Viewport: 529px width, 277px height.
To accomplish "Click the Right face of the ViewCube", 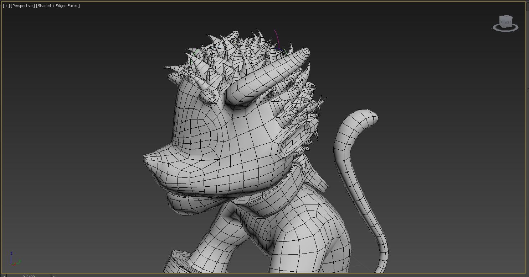I will (506, 22).
